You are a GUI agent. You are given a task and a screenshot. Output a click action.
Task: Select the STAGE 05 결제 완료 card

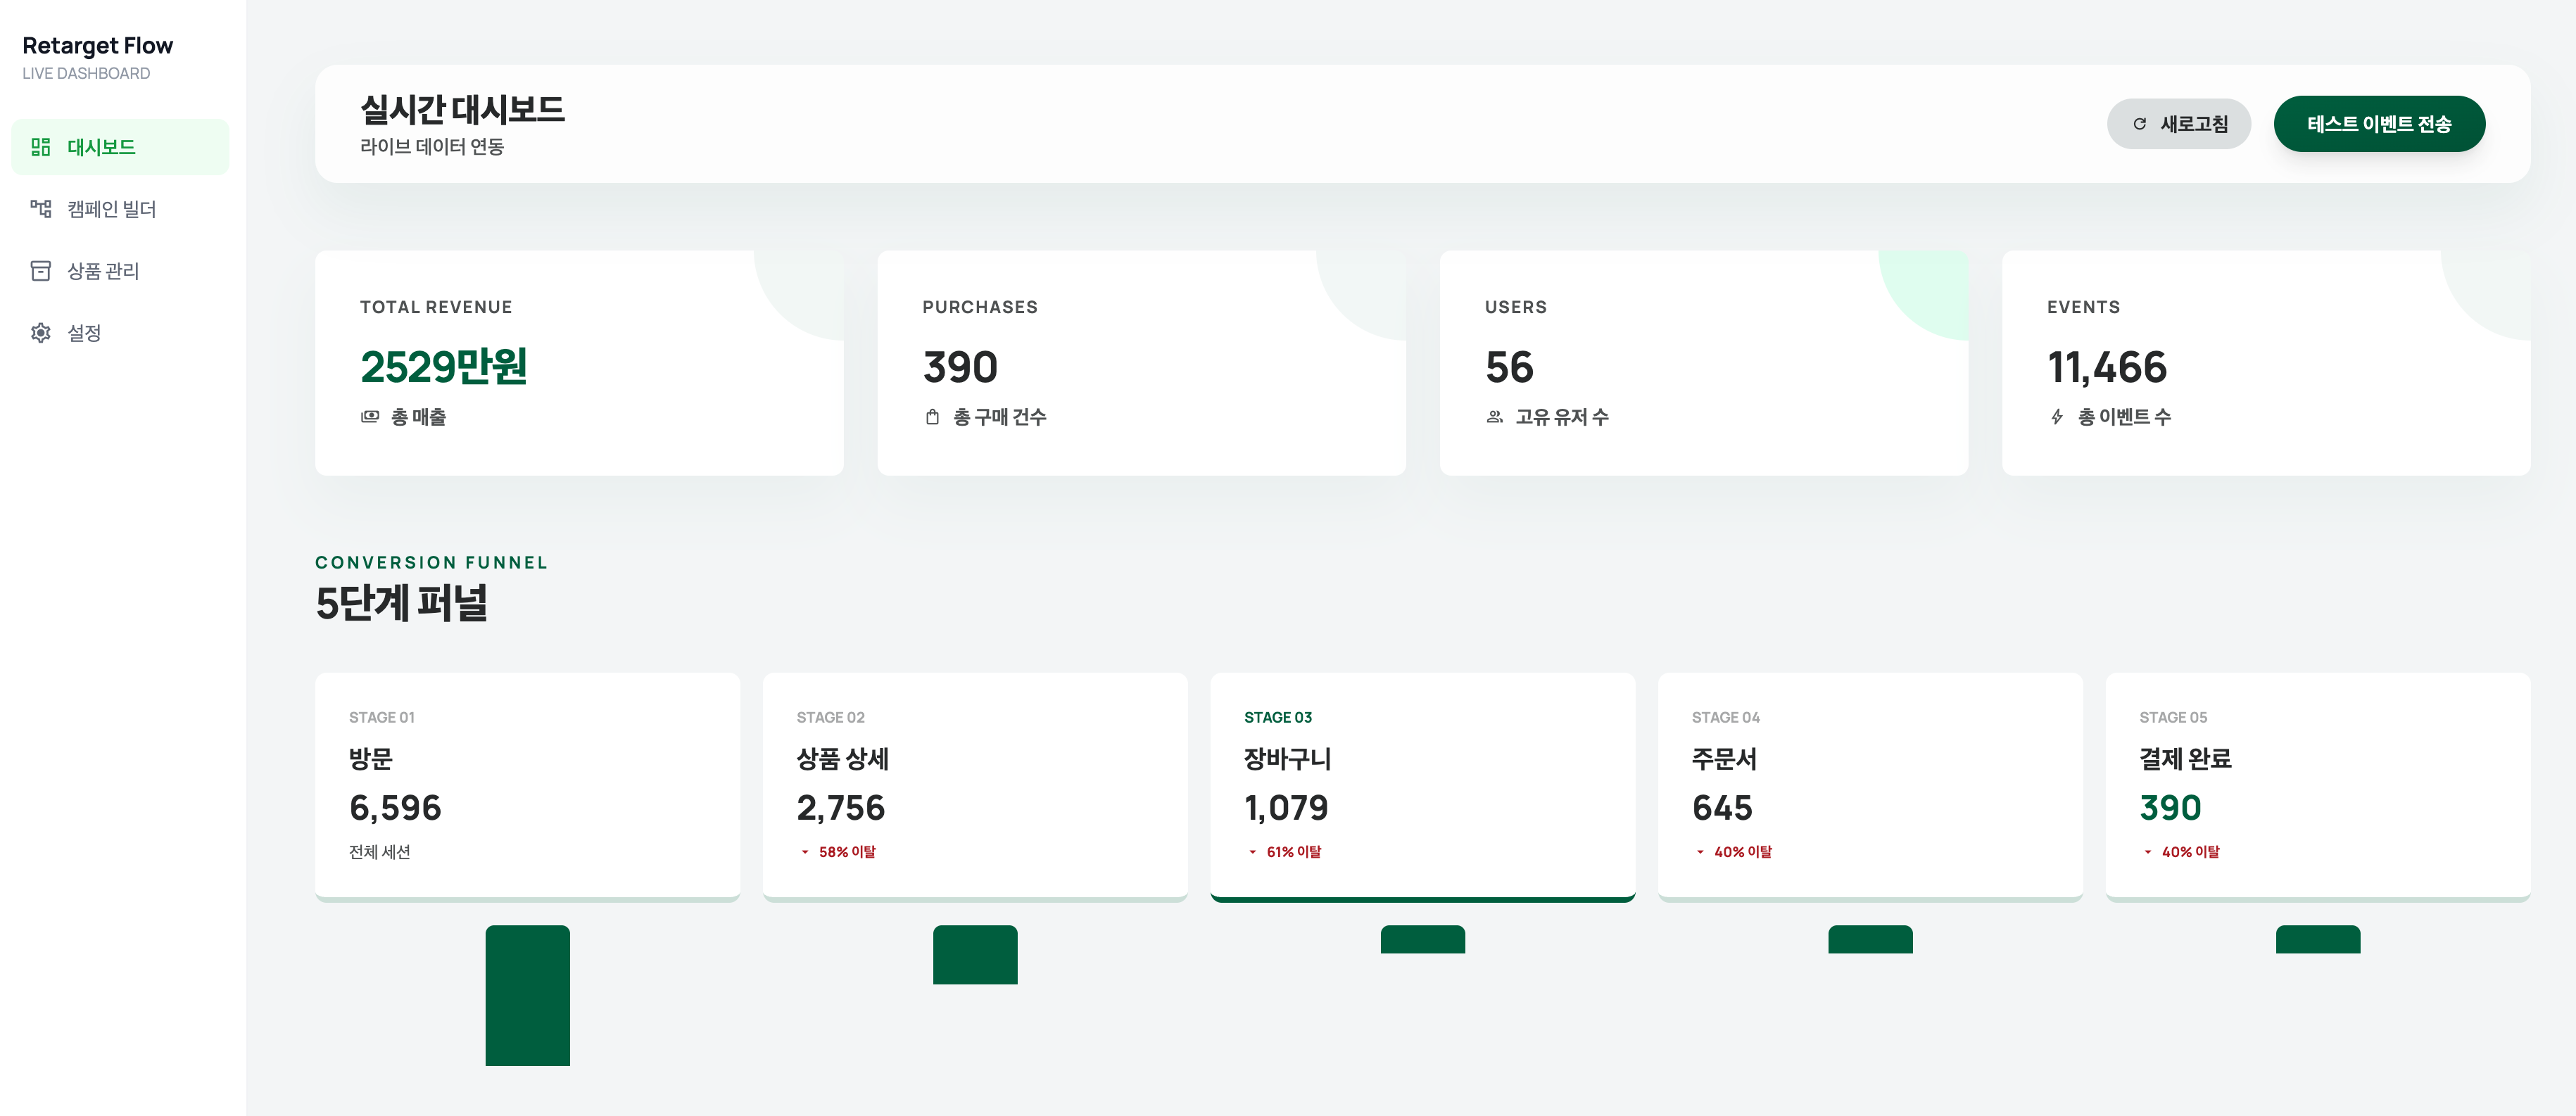(2316, 787)
